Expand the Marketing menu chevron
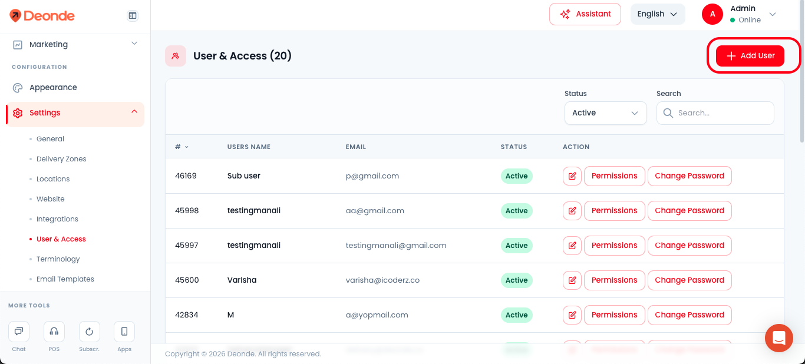This screenshot has height=364, width=805. (134, 44)
